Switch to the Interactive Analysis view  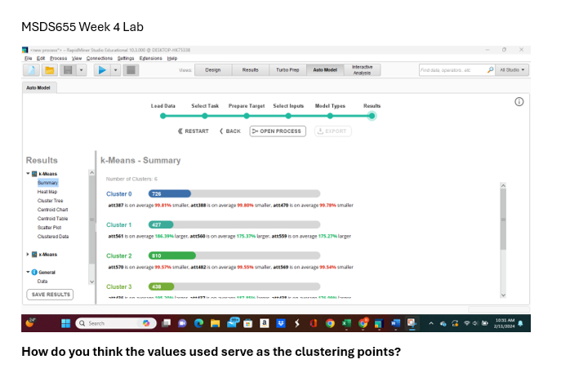362,70
